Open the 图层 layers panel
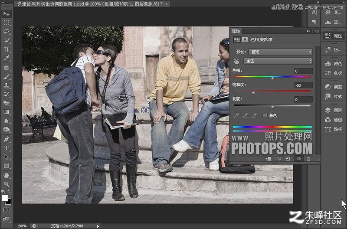 (334, 110)
